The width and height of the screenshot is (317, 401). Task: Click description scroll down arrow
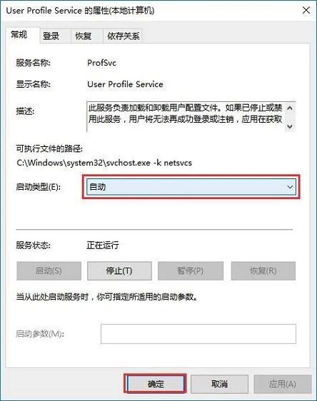point(290,126)
